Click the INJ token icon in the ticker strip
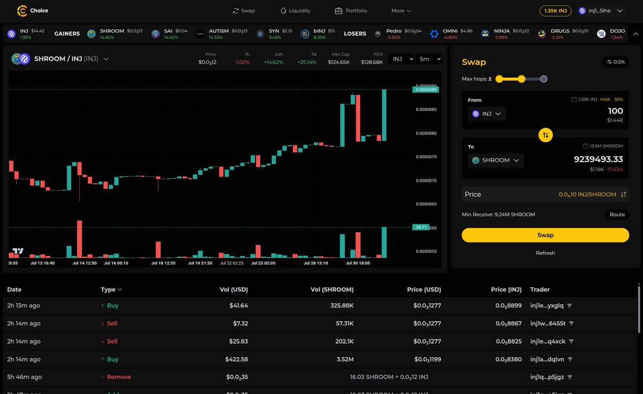 coord(11,33)
